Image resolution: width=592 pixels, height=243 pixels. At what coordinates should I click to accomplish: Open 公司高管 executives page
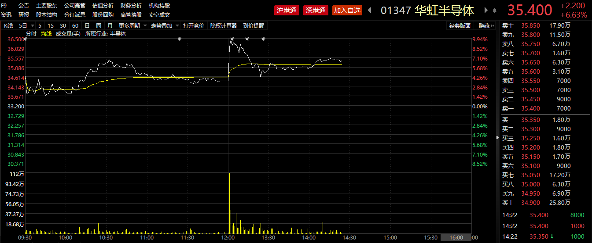click(x=75, y=6)
